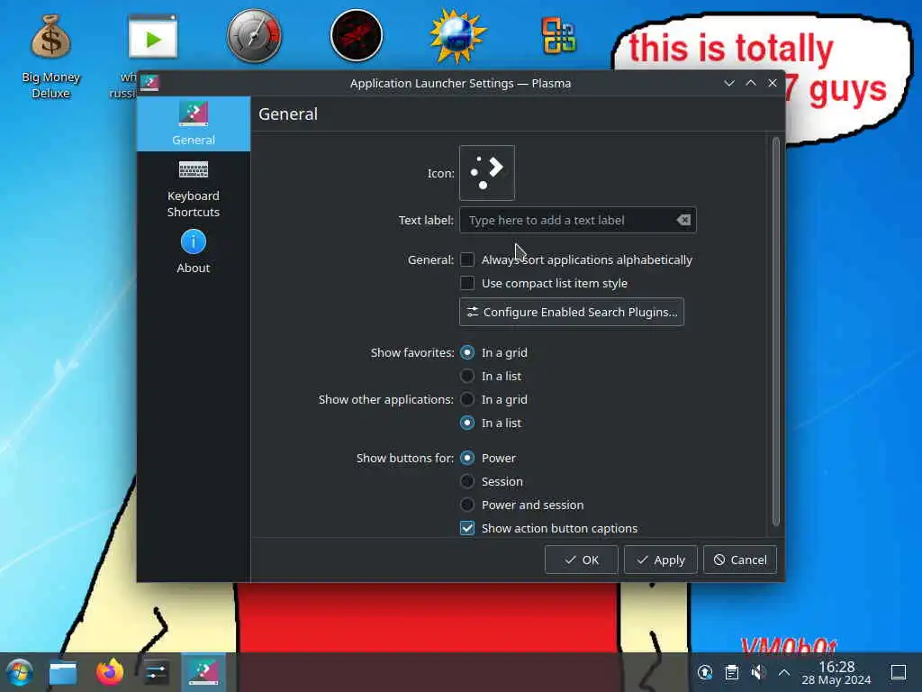The image size is (922, 692).
Task: Click the settings page vertical scrollbar
Action: point(775,332)
